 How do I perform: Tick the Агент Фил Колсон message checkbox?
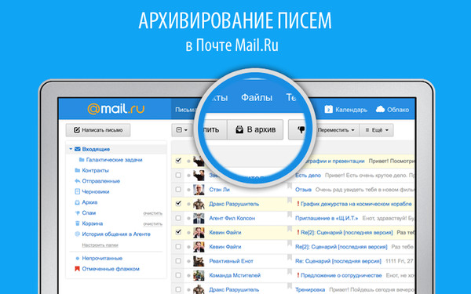click(178, 218)
